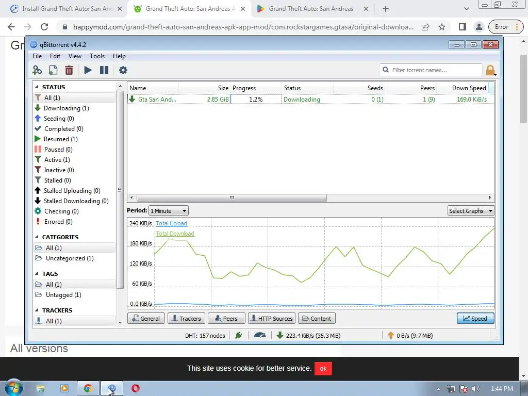Toggle alternative speed limits speedometer icon

click(260, 335)
